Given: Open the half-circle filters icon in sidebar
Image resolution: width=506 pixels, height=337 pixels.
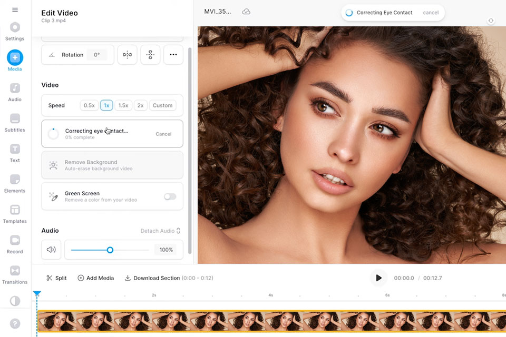Looking at the screenshot, I should [x=15, y=301].
